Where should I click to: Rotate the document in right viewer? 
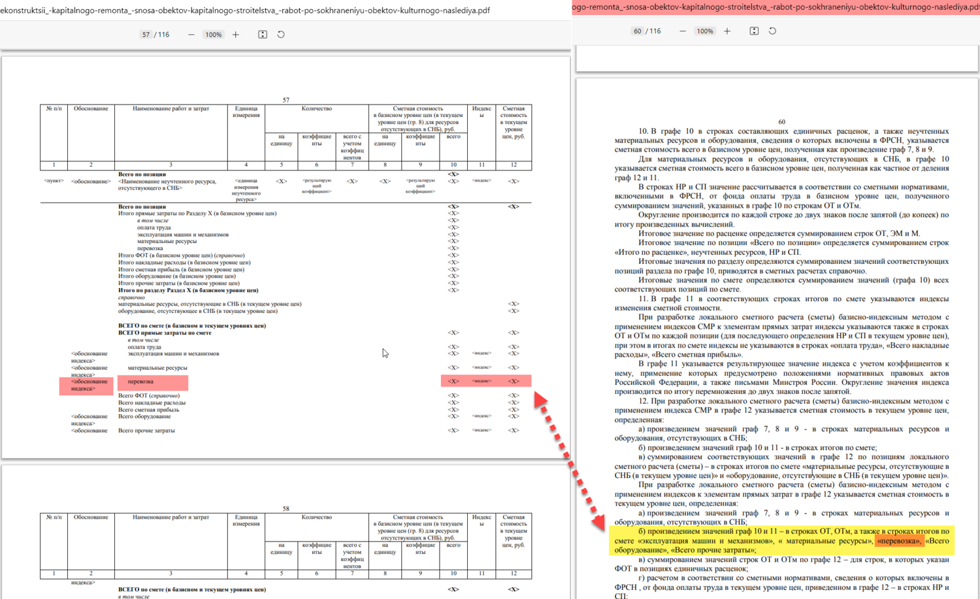[x=772, y=31]
